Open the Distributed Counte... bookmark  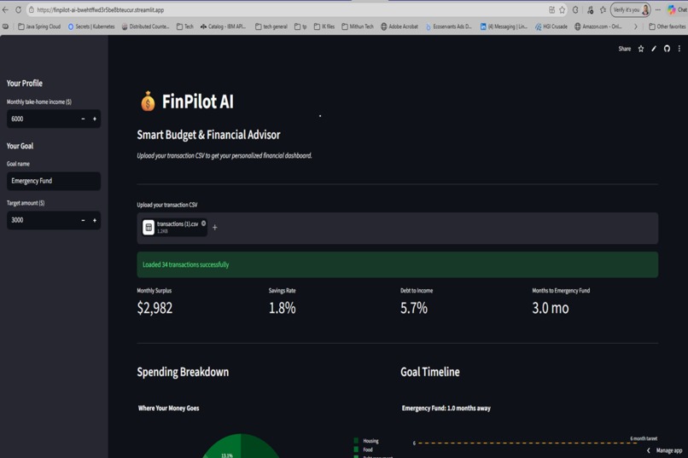(145, 26)
